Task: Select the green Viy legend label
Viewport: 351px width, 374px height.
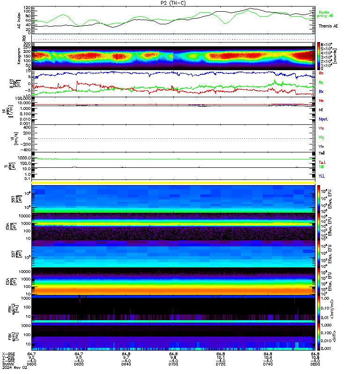Action: click(321, 137)
